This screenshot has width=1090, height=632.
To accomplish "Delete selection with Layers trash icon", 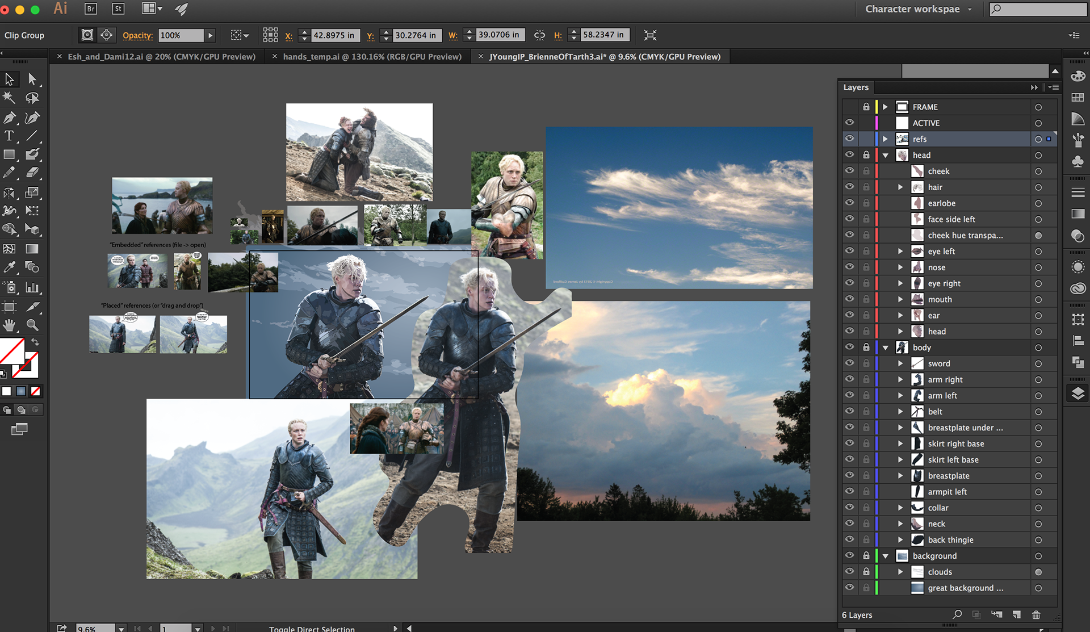I will pyautogui.click(x=1036, y=615).
